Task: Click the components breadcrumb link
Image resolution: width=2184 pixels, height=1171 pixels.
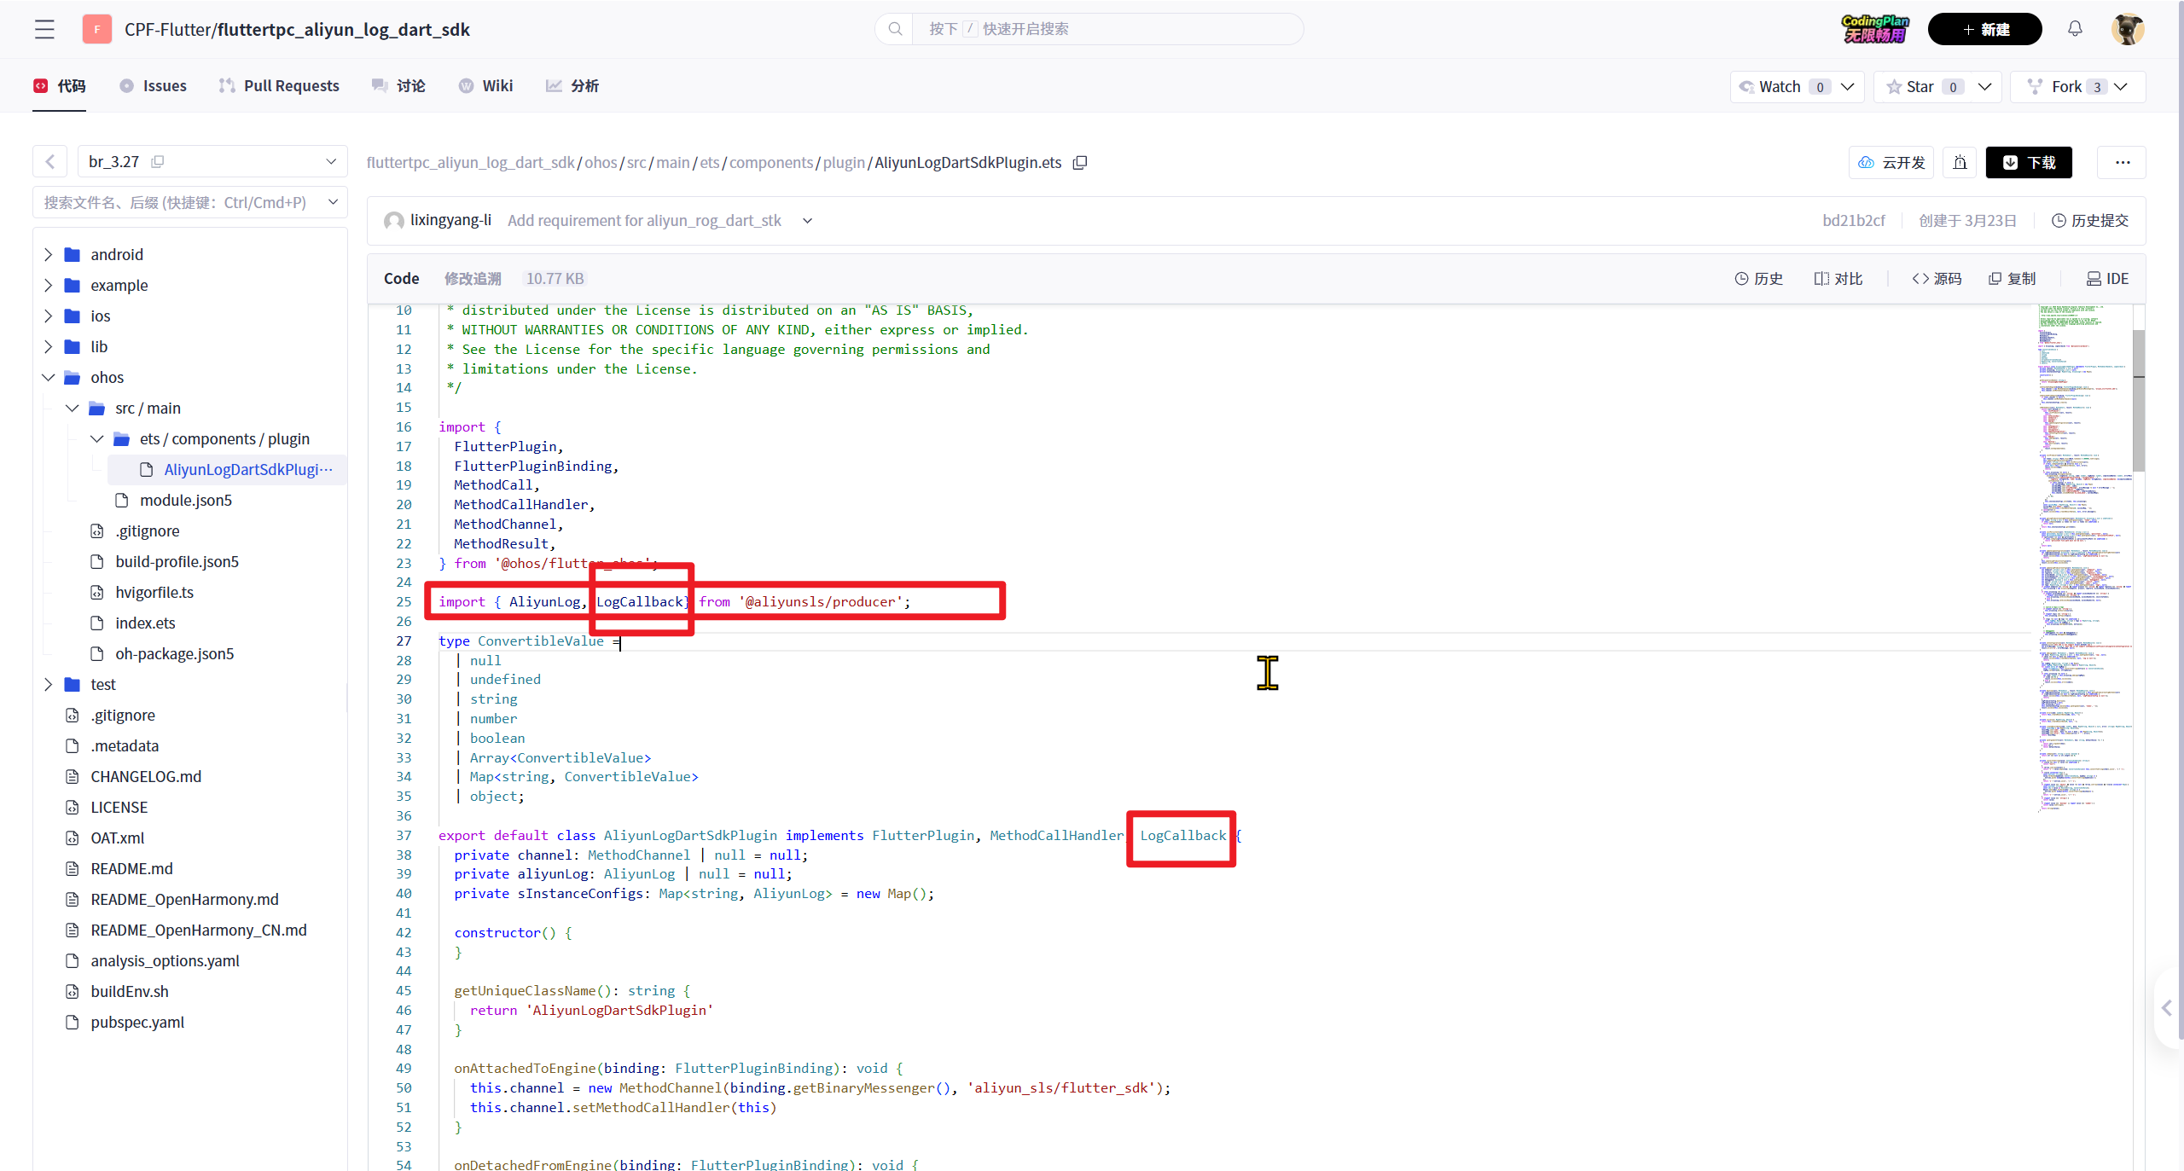Action: coord(771,162)
